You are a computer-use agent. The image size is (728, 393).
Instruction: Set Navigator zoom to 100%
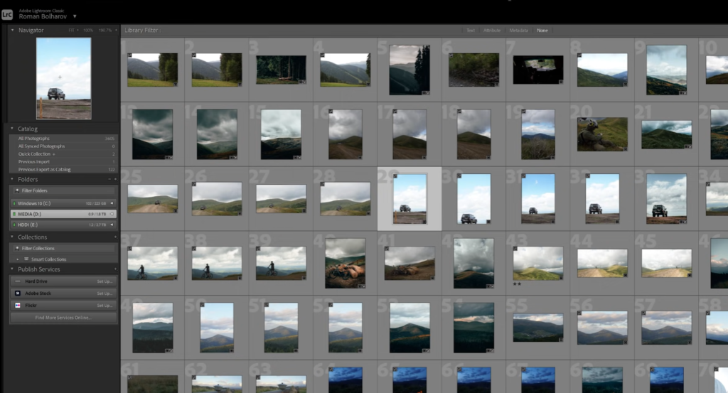[x=88, y=31]
